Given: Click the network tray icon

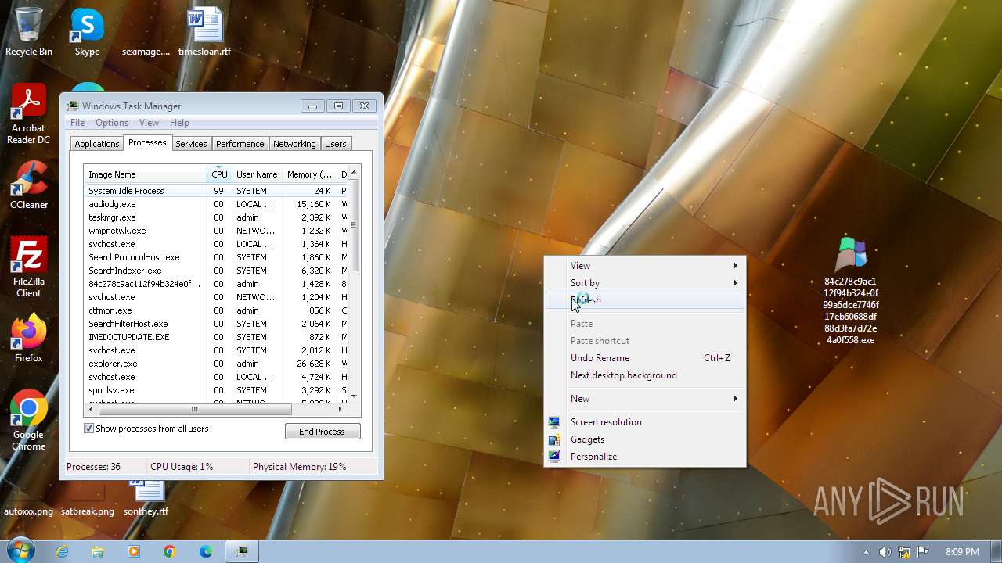Looking at the screenshot, I should pos(904,552).
